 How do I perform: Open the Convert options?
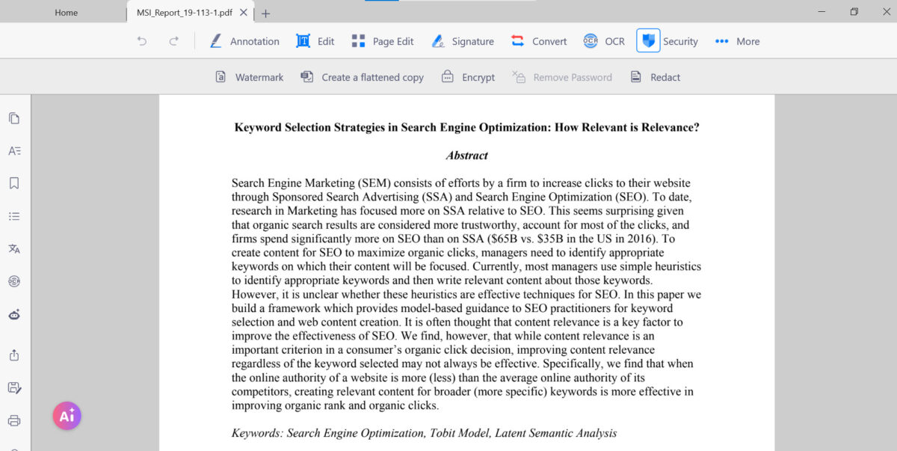point(538,41)
